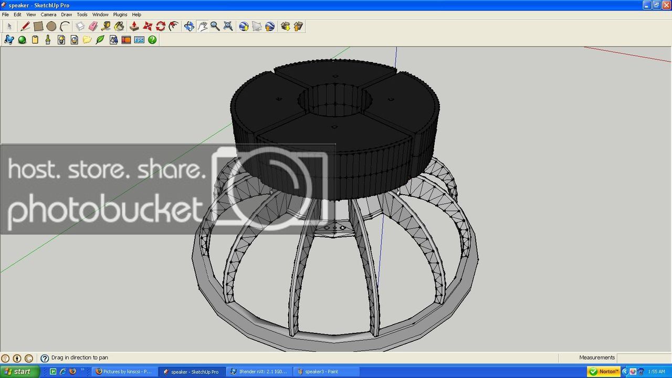Click the Toggle Terrain icon

[x=257, y=26]
